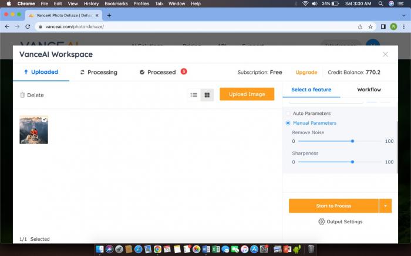The height and width of the screenshot is (256, 411).
Task: Click the Remove Noise slider handle
Action: [352, 141]
